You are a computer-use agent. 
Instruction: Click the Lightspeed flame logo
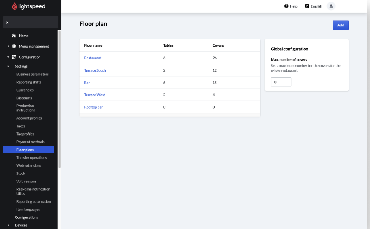[14, 6]
